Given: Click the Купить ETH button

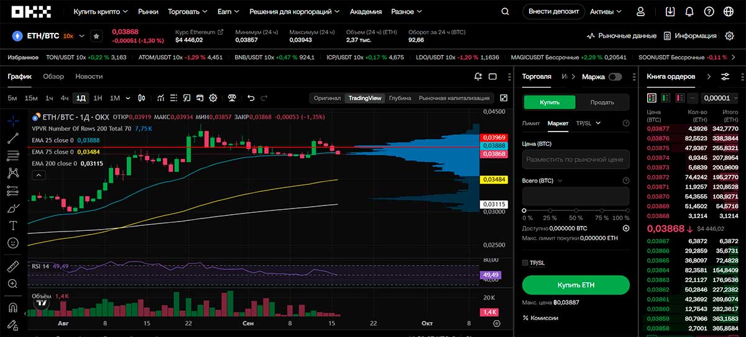Looking at the screenshot, I should (x=576, y=285).
